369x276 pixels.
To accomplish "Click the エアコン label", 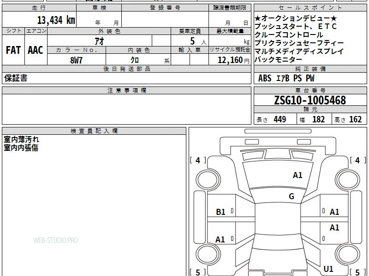I will (36, 31).
